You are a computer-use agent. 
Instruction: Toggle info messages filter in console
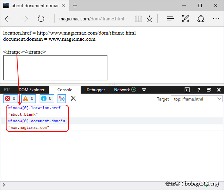pos(47,99)
